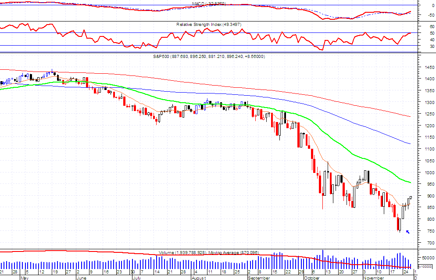Select the August month label
Image resolution: width=436 pixels, height=280 pixels.
(199, 278)
